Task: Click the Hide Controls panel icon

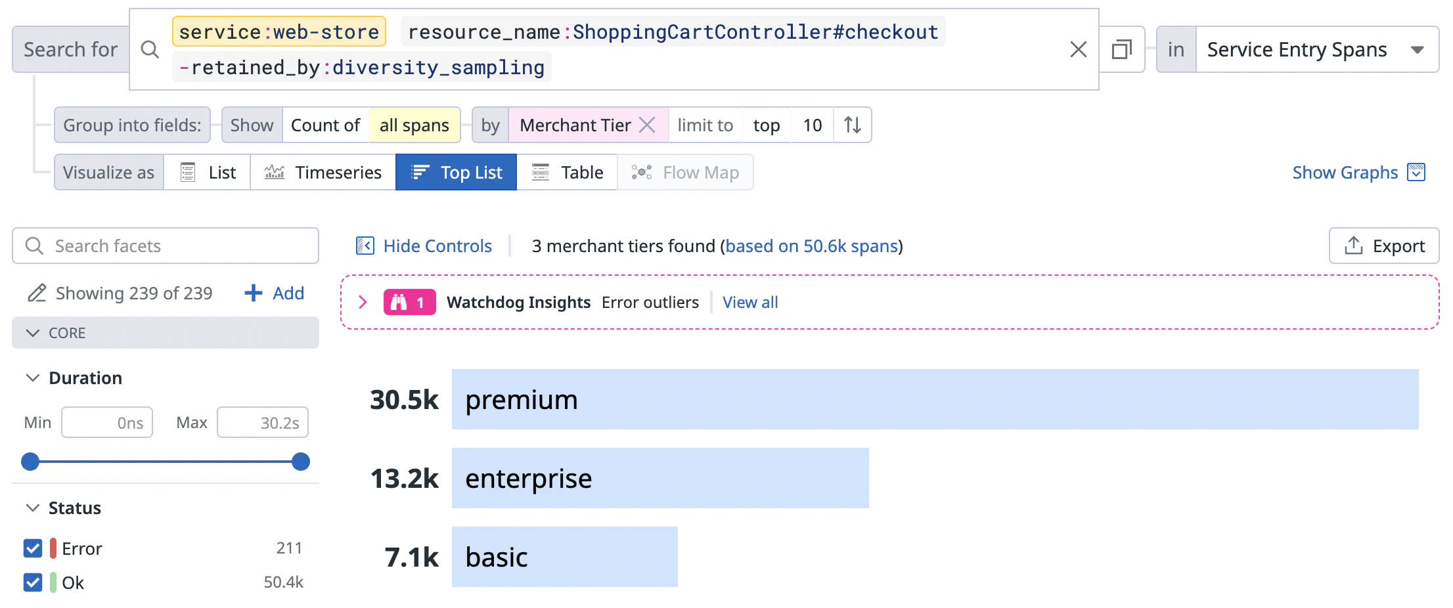Action: (365, 246)
